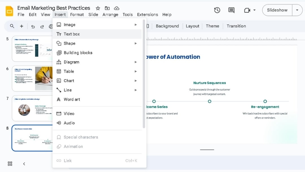Viewport: 305px width, 172px height.
Task: Expand the Shape submenu
Action: pos(136,43)
